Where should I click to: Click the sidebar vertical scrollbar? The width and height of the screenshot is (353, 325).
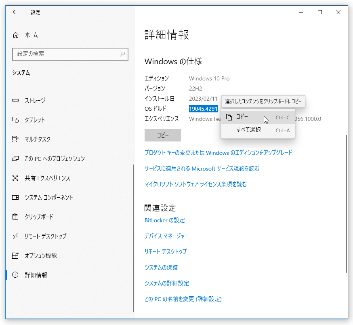click(134, 238)
